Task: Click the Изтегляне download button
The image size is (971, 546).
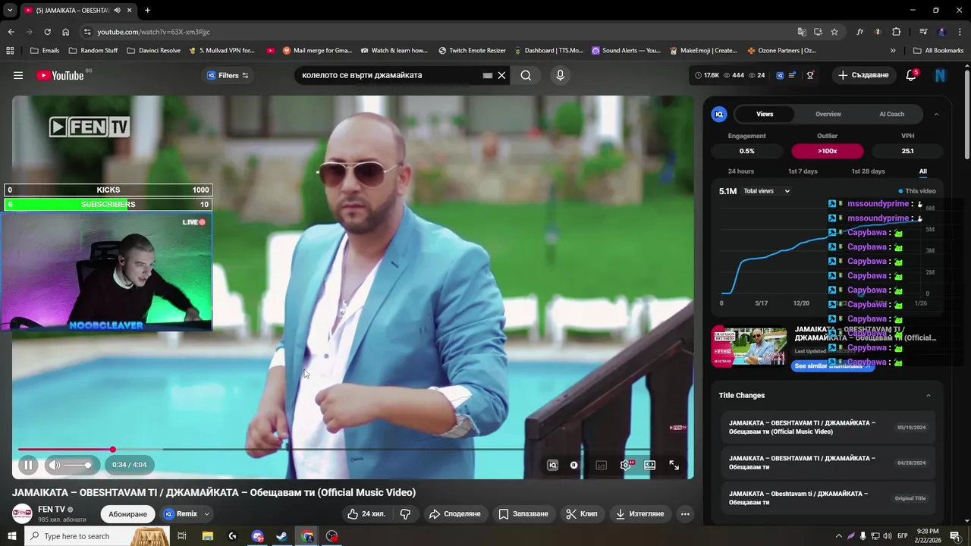Action: tap(639, 513)
